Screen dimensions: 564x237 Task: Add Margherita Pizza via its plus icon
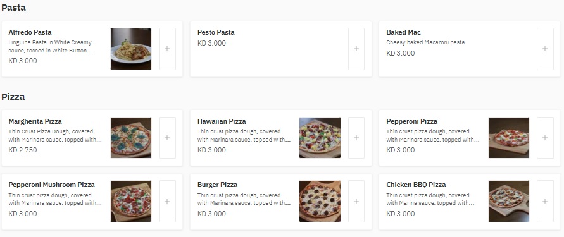point(167,138)
